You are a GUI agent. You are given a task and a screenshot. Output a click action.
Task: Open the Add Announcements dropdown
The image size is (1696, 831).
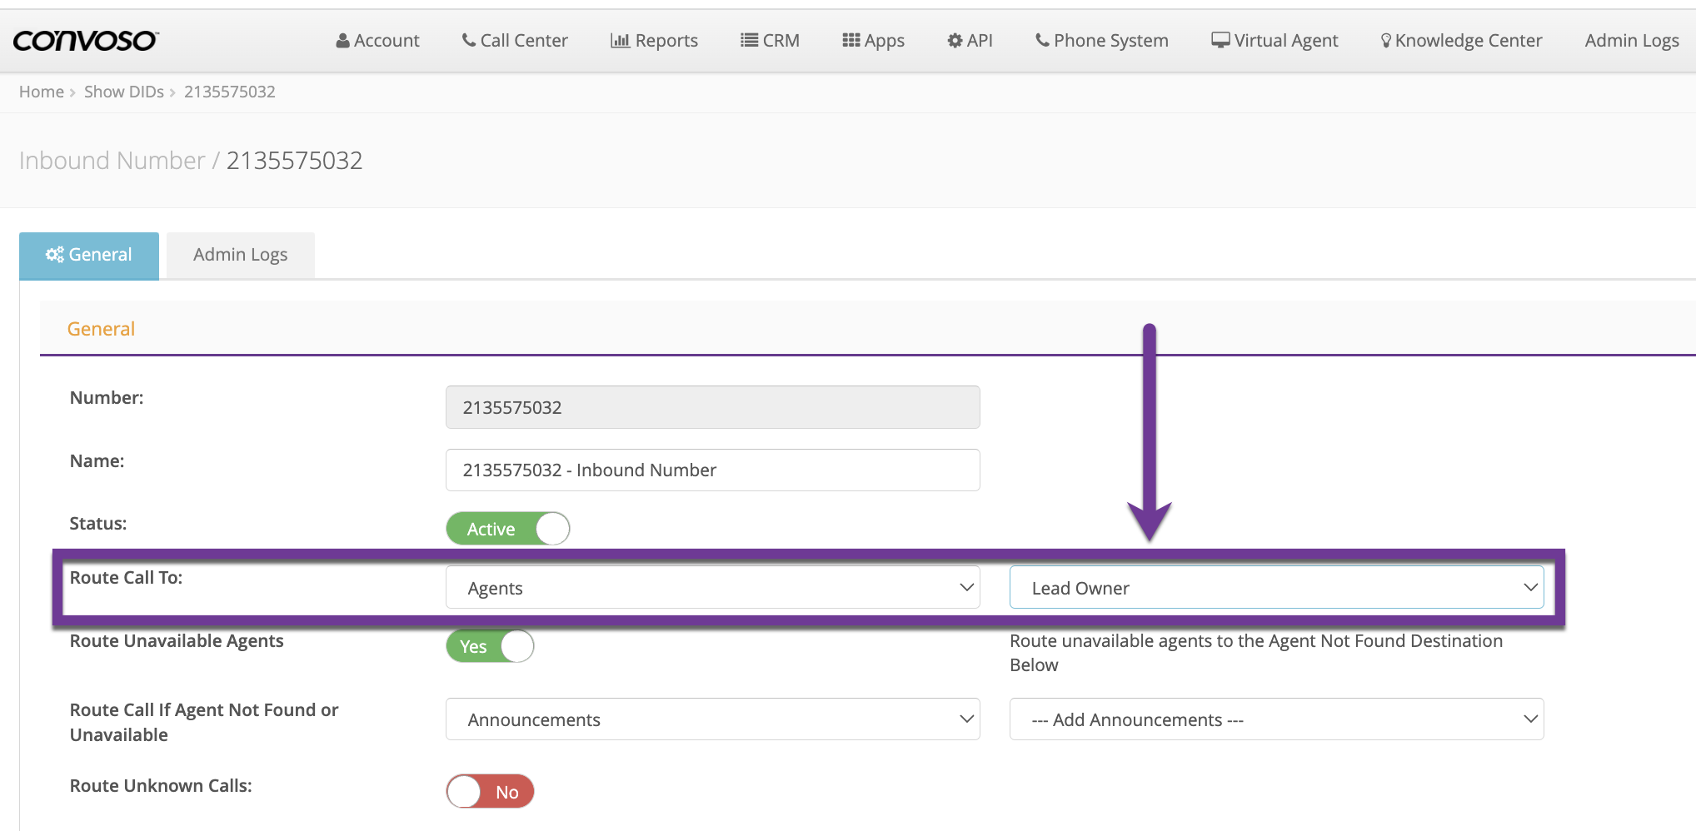1276,719
